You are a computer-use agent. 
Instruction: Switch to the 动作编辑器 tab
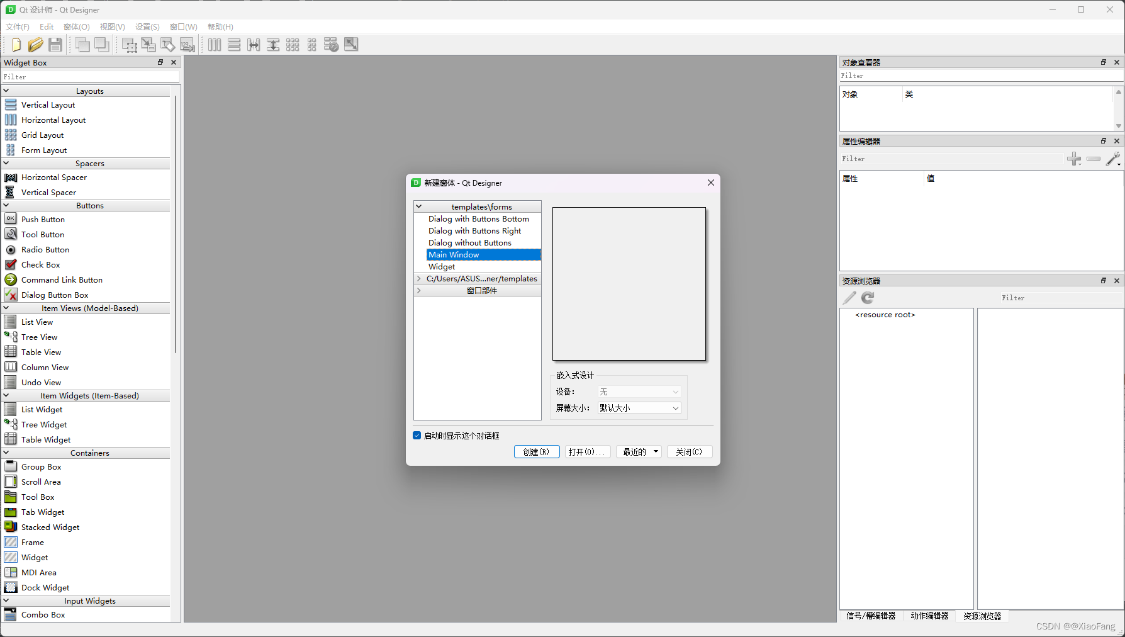(x=929, y=616)
